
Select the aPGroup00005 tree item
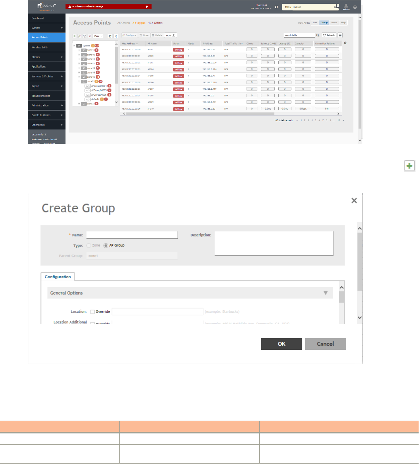click(99, 90)
